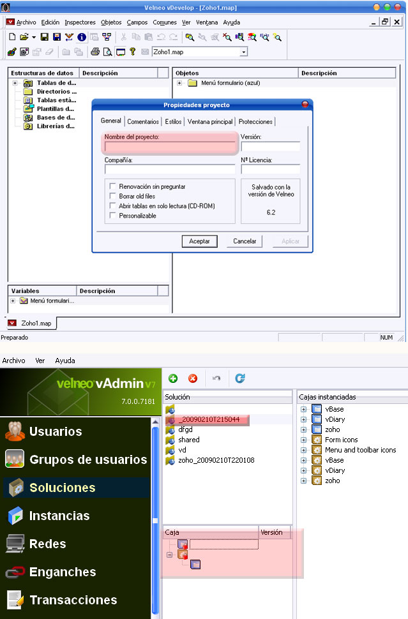Open Usuarios section in vAdmin sidebar
408x619 pixels.
pos(56,431)
